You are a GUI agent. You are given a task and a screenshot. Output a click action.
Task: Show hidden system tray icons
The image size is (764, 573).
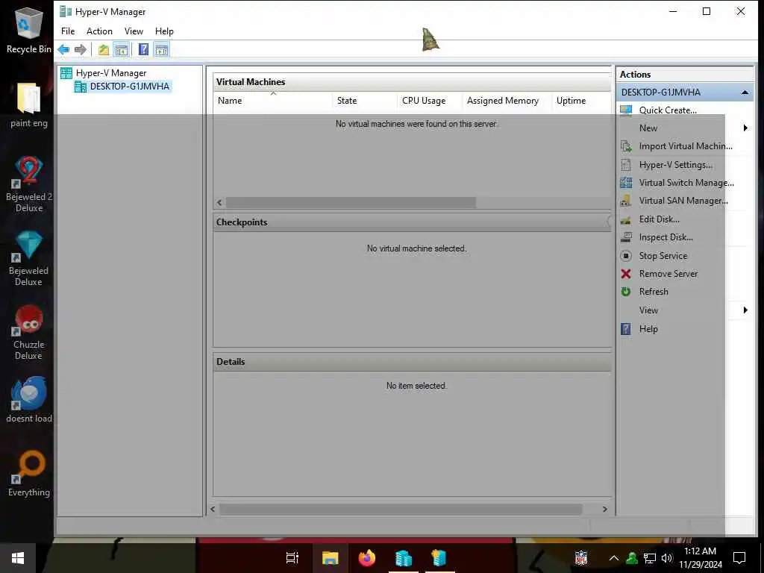[614, 558]
